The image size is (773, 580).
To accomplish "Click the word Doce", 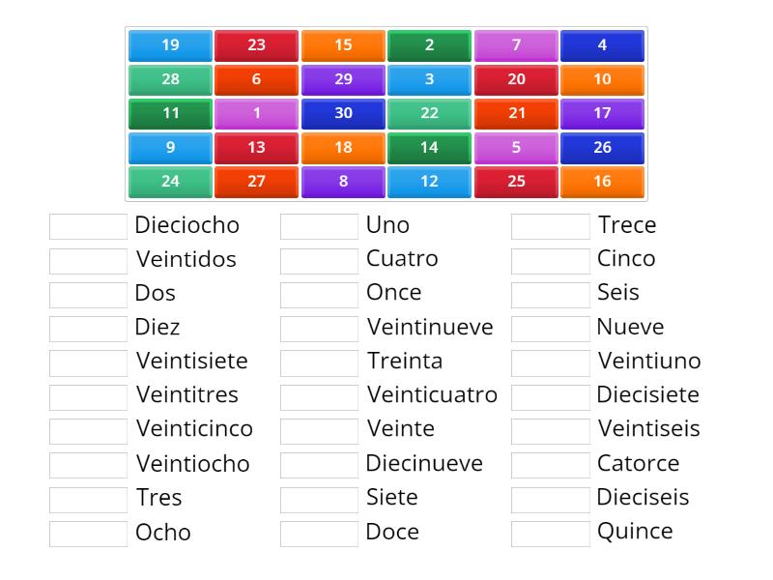I will click(392, 531).
